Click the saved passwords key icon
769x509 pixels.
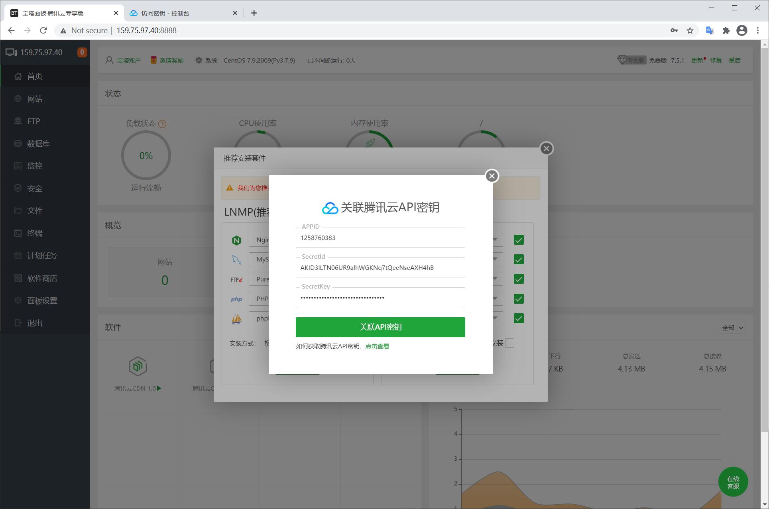coord(674,30)
